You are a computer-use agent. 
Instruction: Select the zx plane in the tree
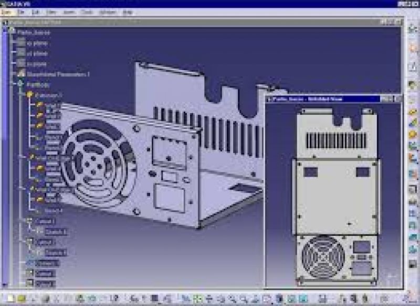(x=37, y=64)
